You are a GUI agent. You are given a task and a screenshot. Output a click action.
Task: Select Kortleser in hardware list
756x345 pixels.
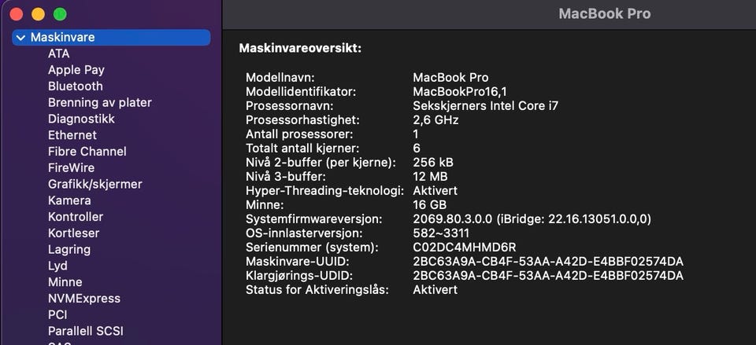pos(73,233)
